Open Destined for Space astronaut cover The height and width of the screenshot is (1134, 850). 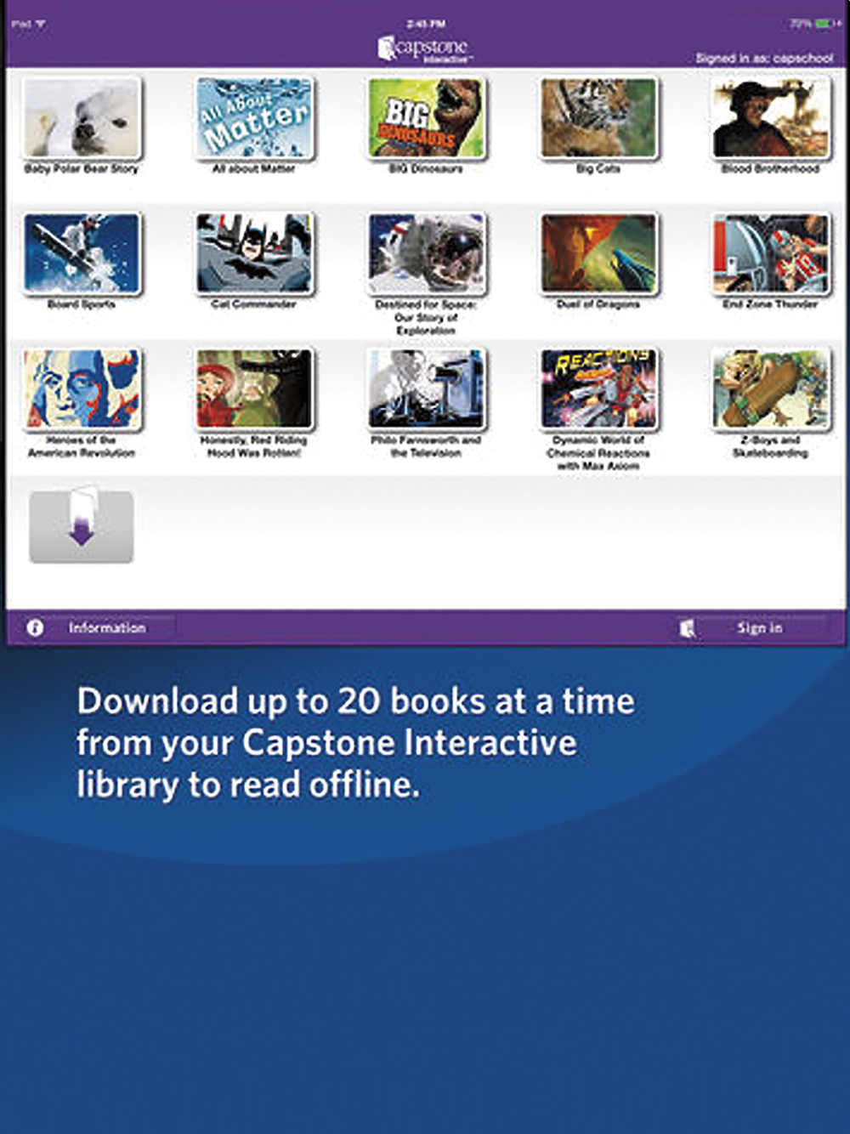click(427, 253)
